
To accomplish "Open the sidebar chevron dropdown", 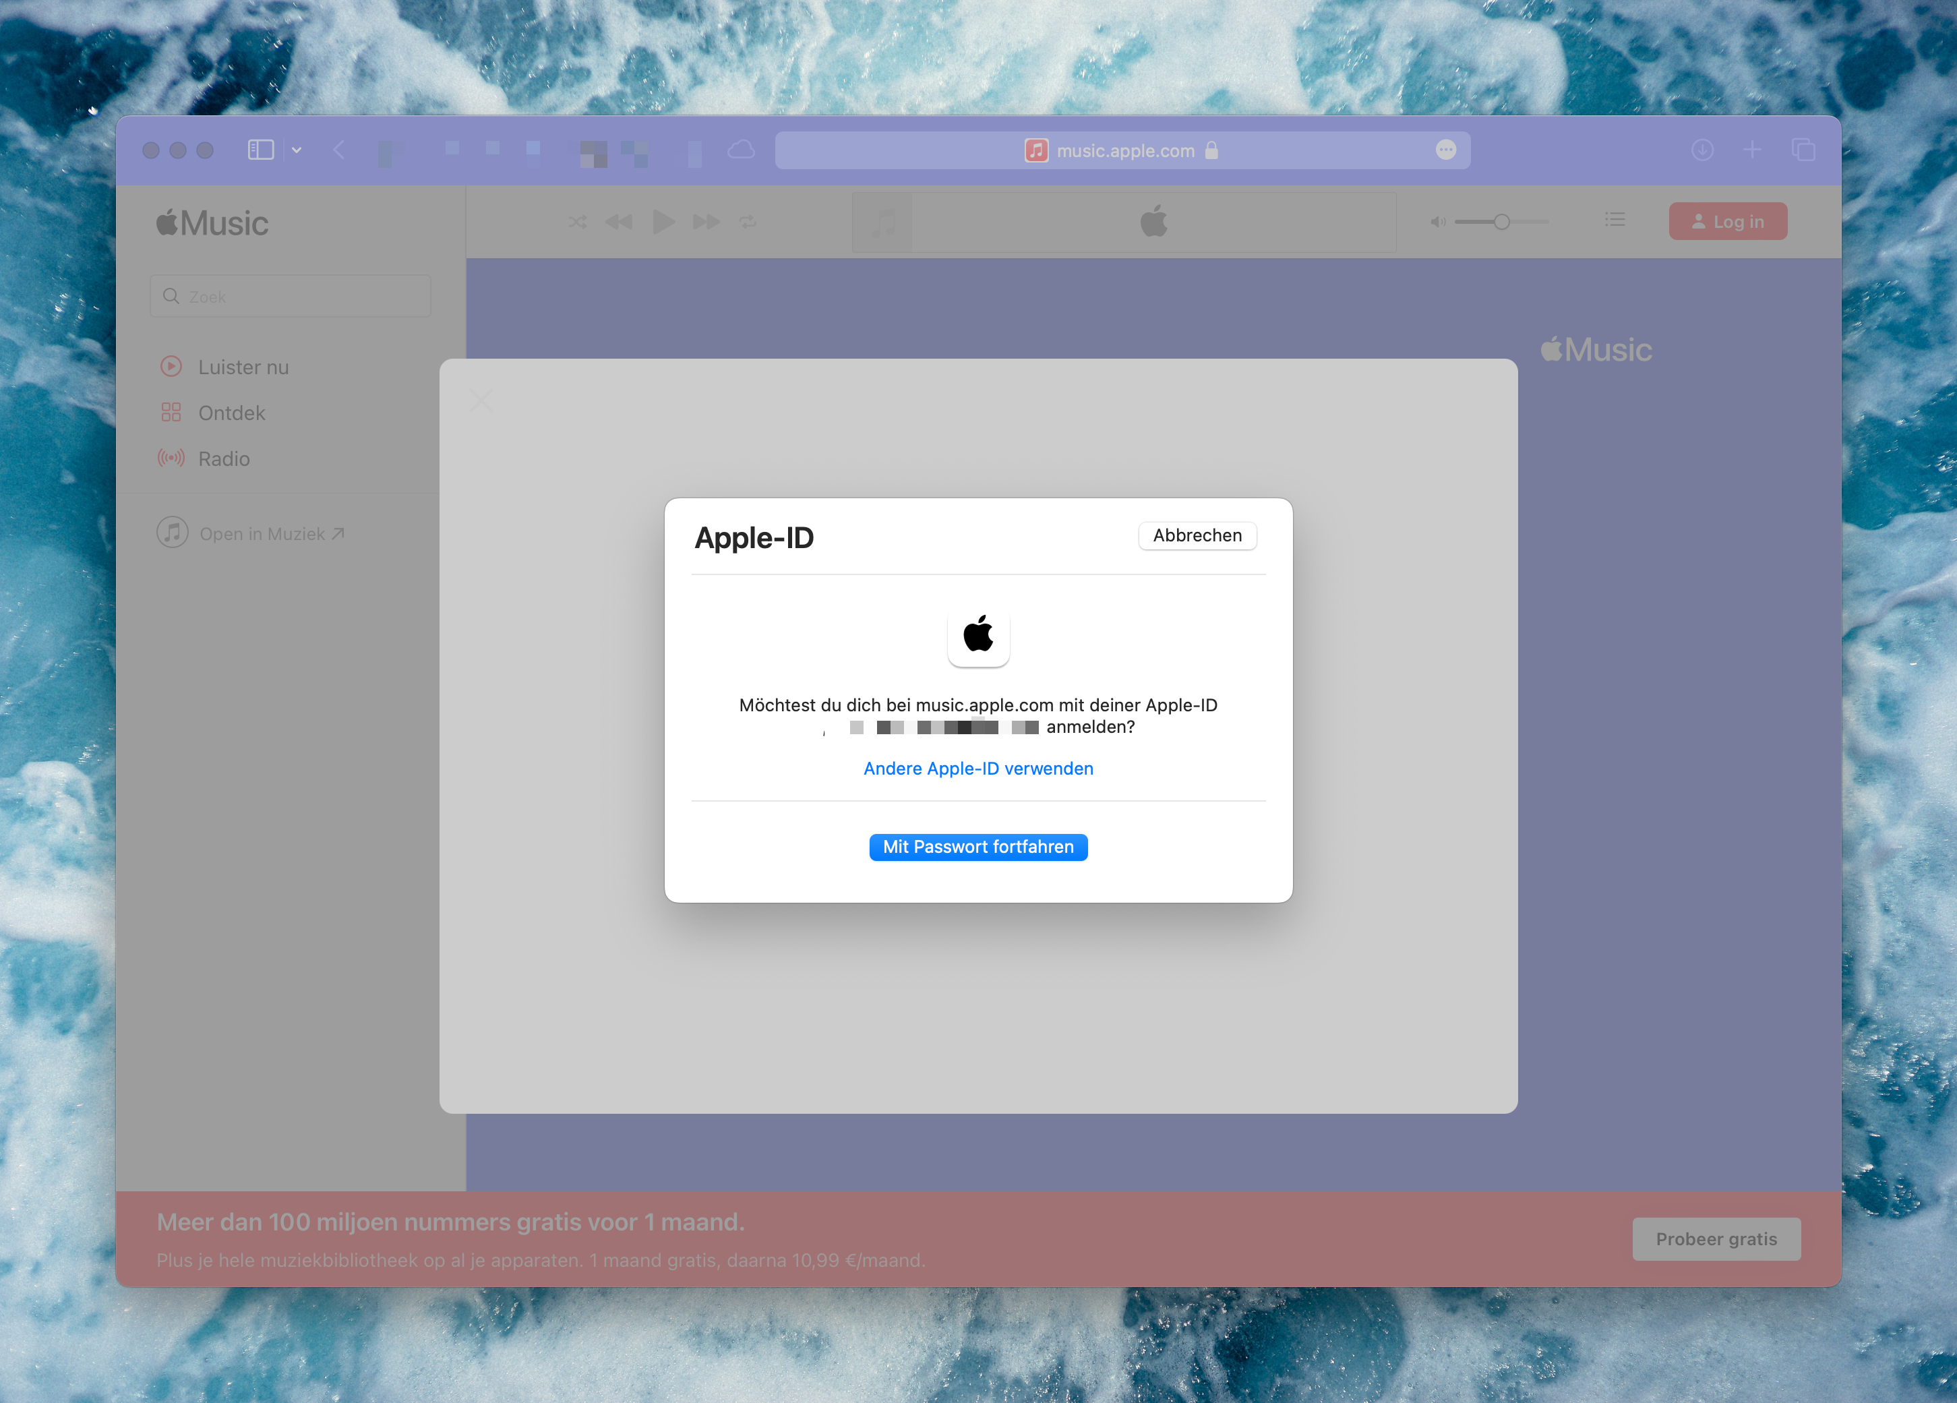I will pos(296,149).
